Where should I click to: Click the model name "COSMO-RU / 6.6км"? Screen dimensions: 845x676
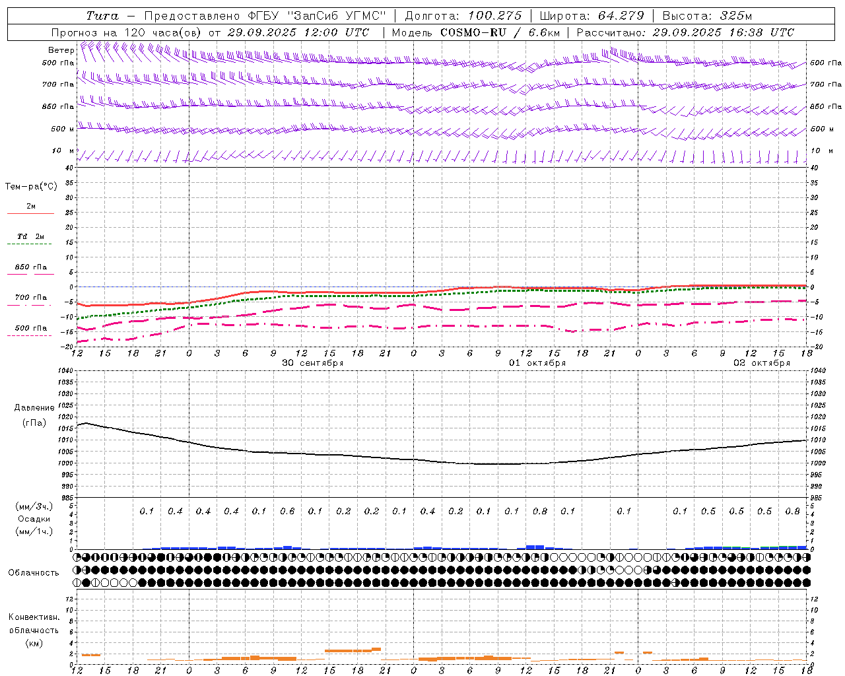(x=500, y=32)
